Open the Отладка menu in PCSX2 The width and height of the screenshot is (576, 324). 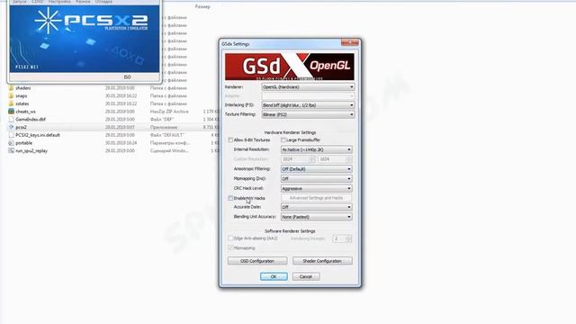point(103,2)
